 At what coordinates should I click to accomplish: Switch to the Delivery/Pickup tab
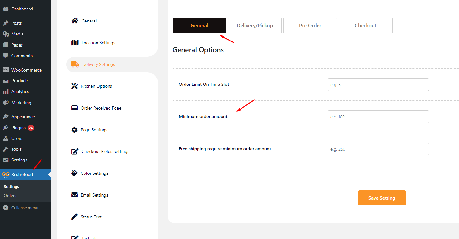pyautogui.click(x=255, y=25)
